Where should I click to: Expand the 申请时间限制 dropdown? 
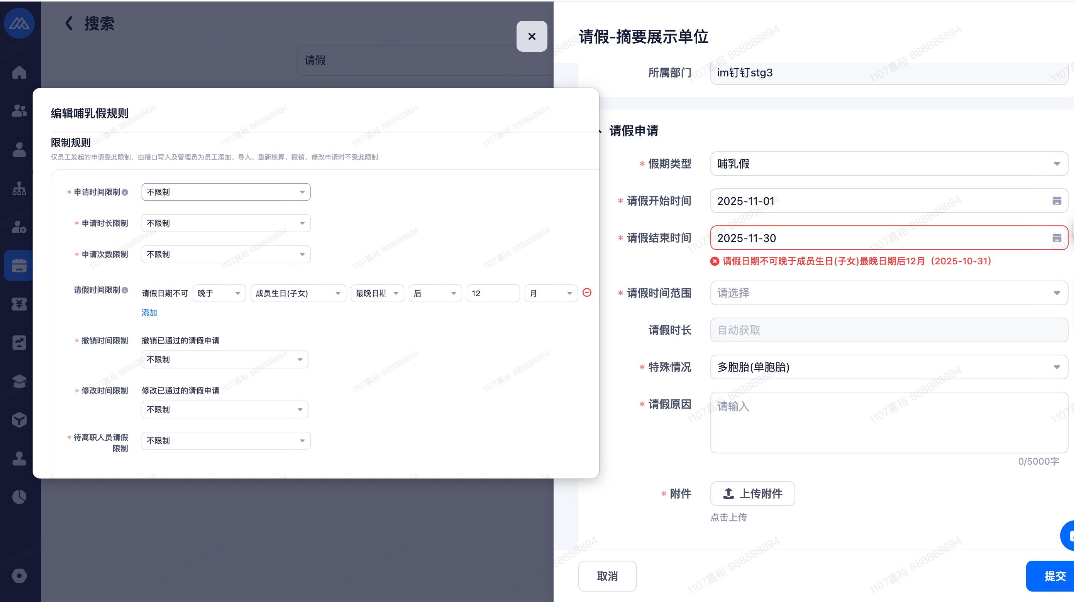(x=225, y=192)
